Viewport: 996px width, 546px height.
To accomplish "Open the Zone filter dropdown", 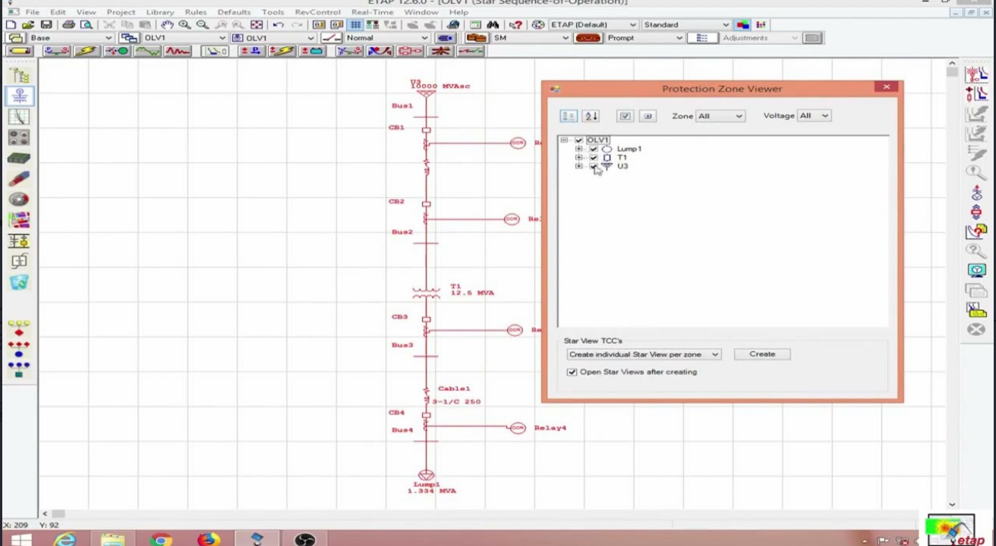I will [720, 116].
